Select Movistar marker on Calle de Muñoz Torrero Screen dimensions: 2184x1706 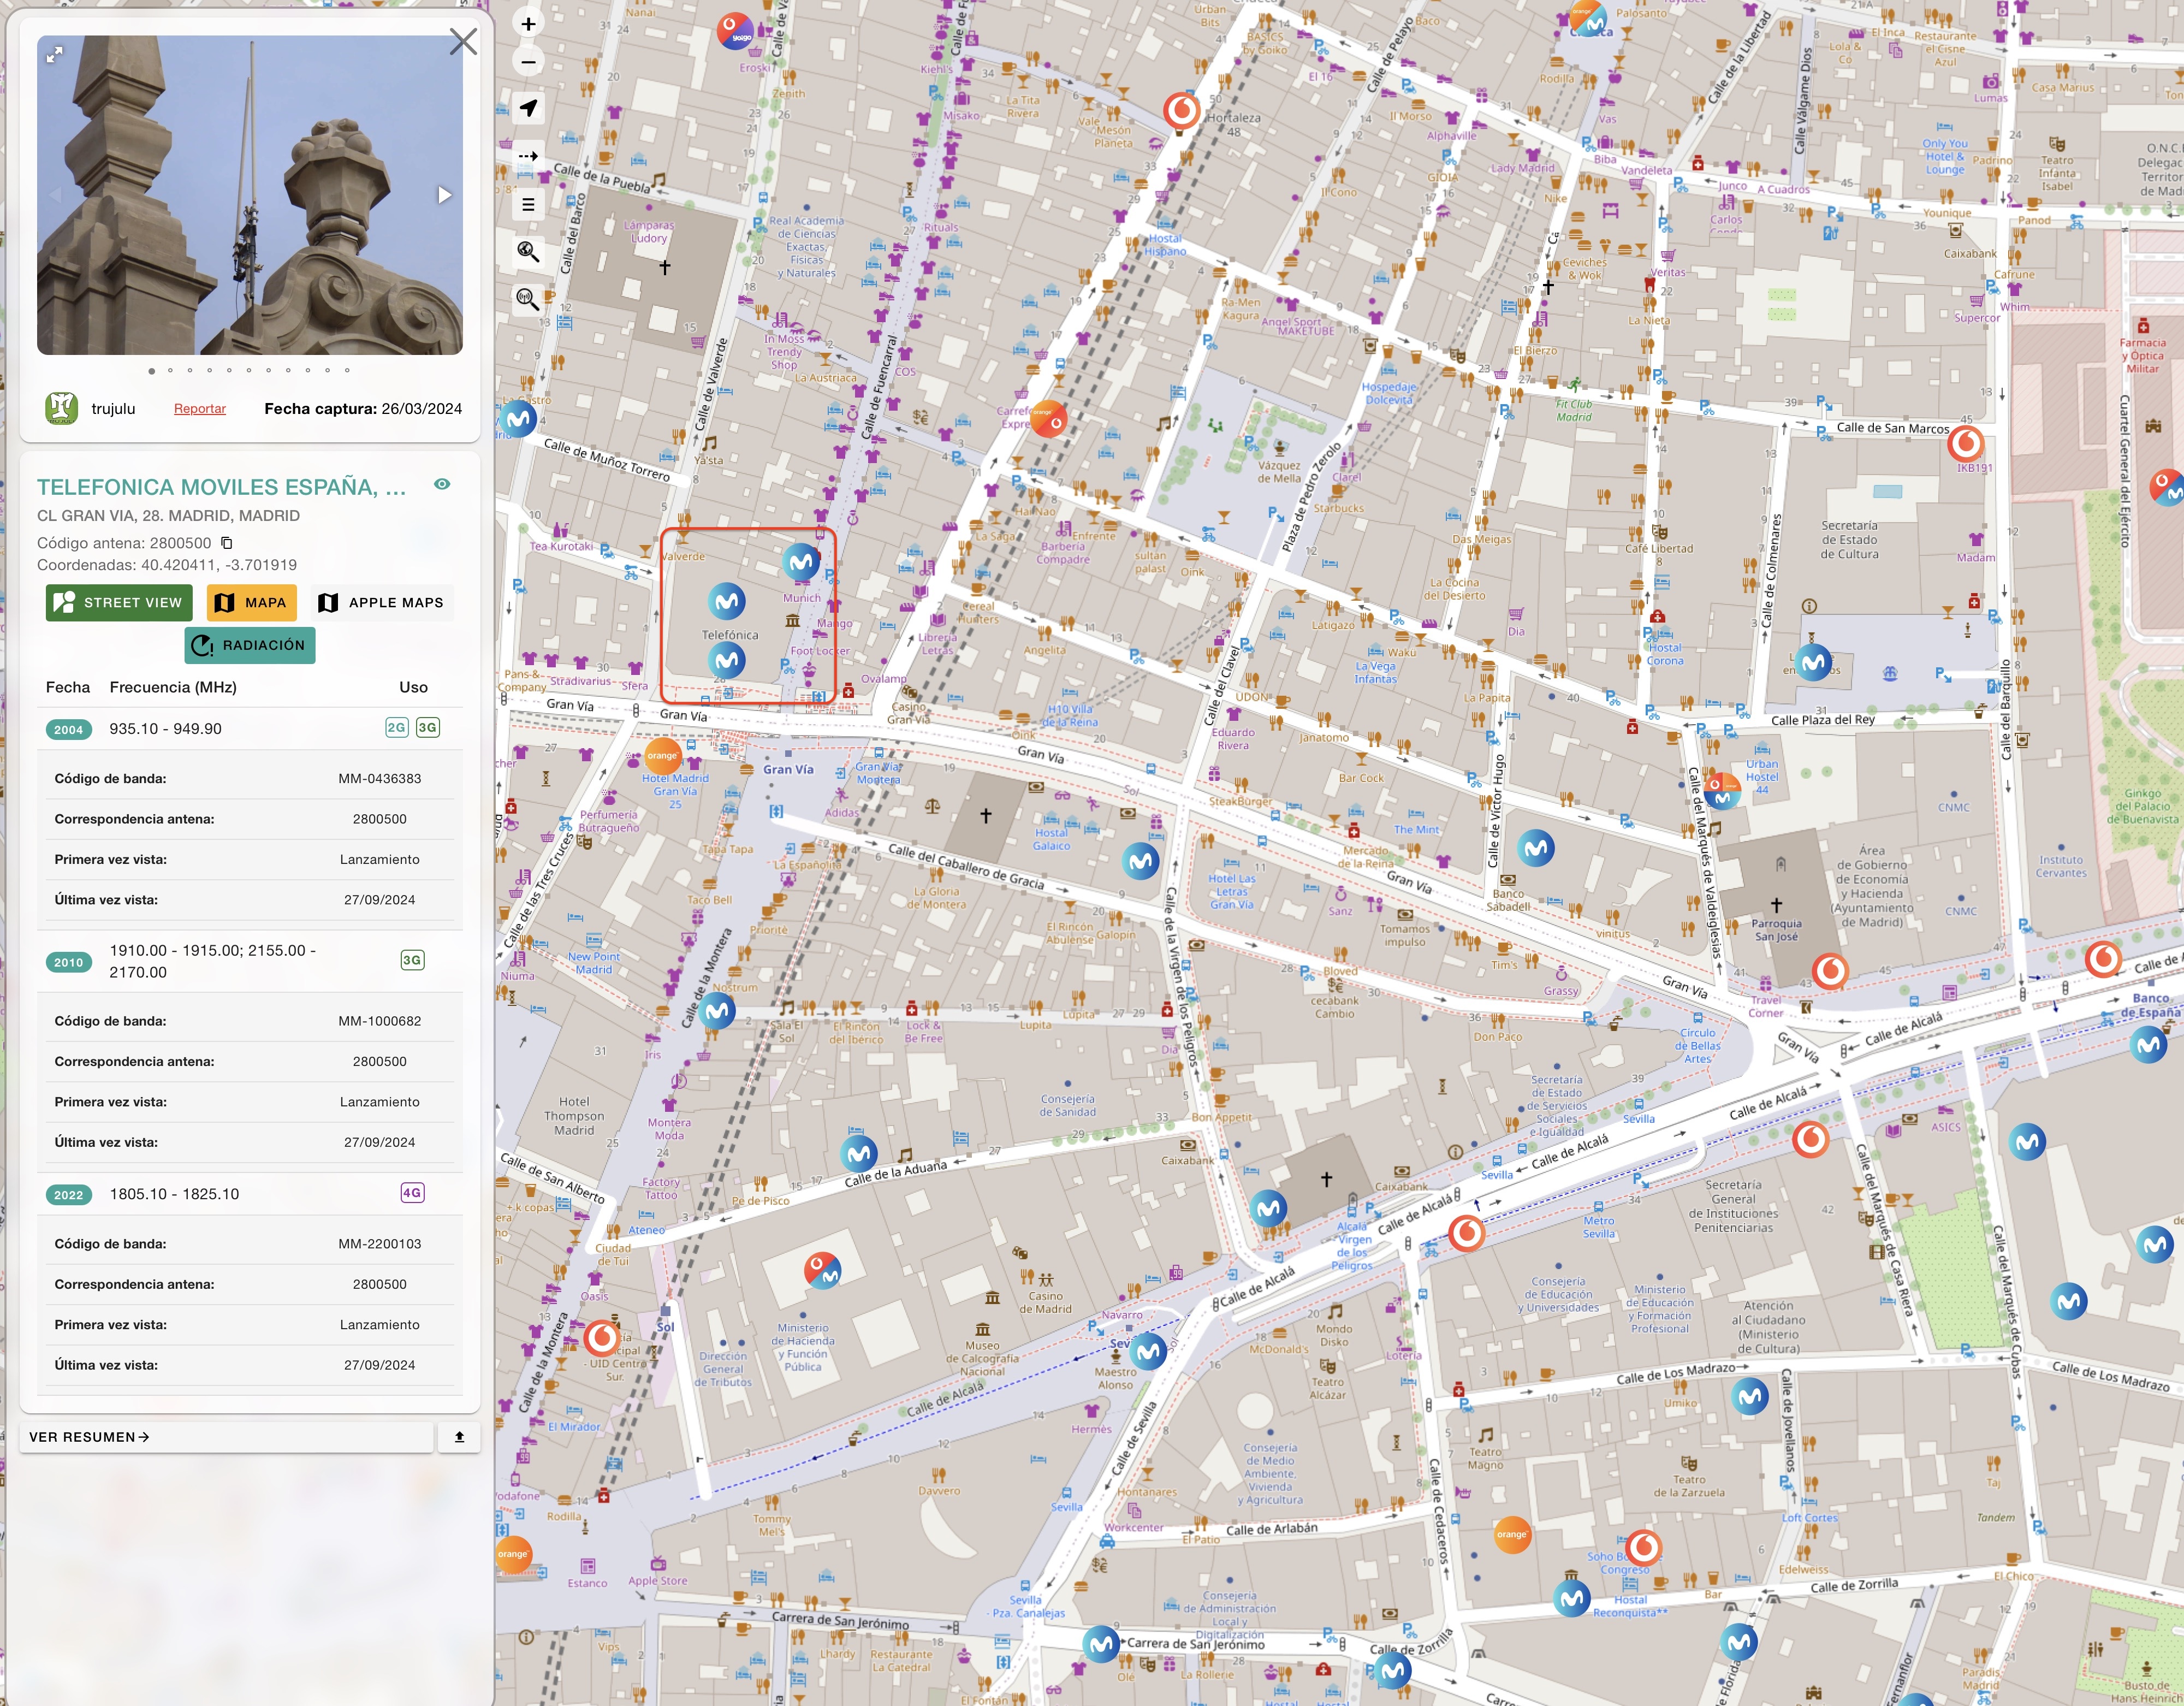(x=519, y=418)
